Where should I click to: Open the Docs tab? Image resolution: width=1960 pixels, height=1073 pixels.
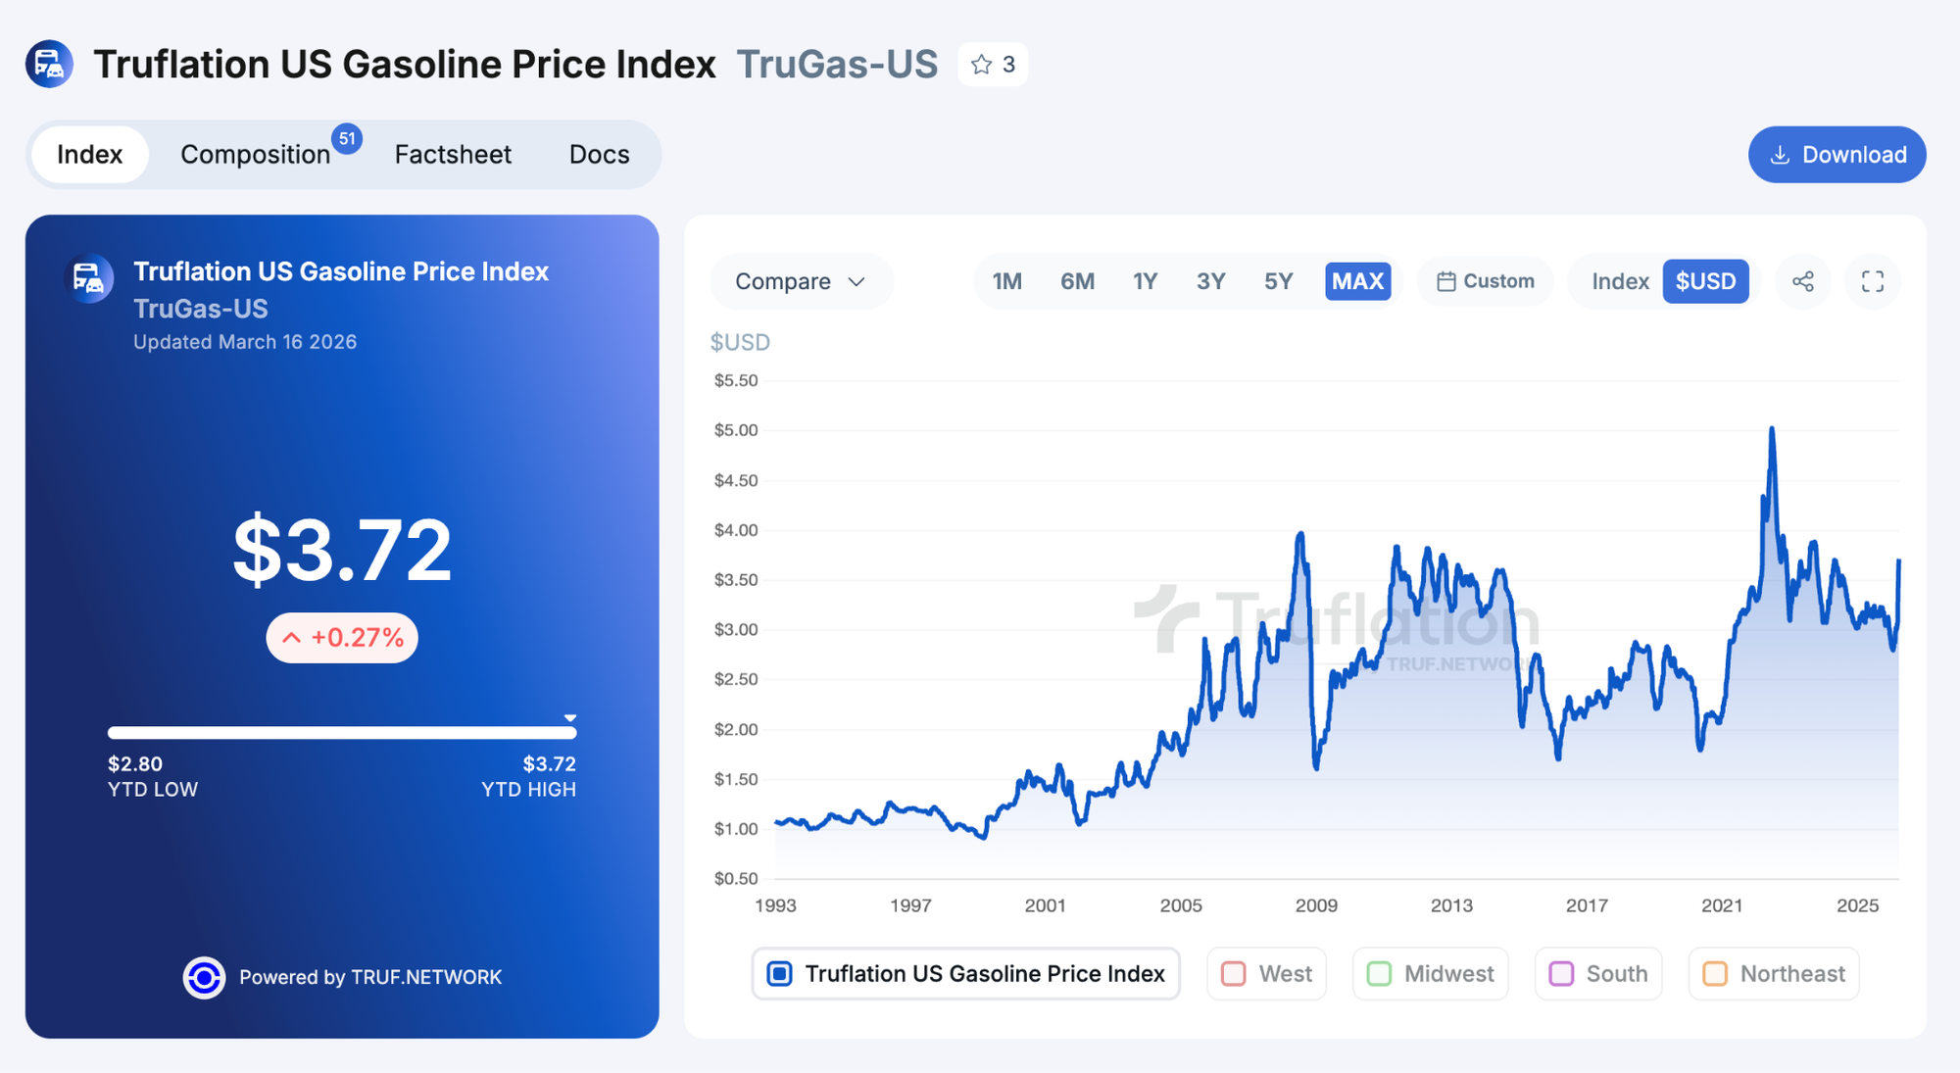tap(599, 155)
